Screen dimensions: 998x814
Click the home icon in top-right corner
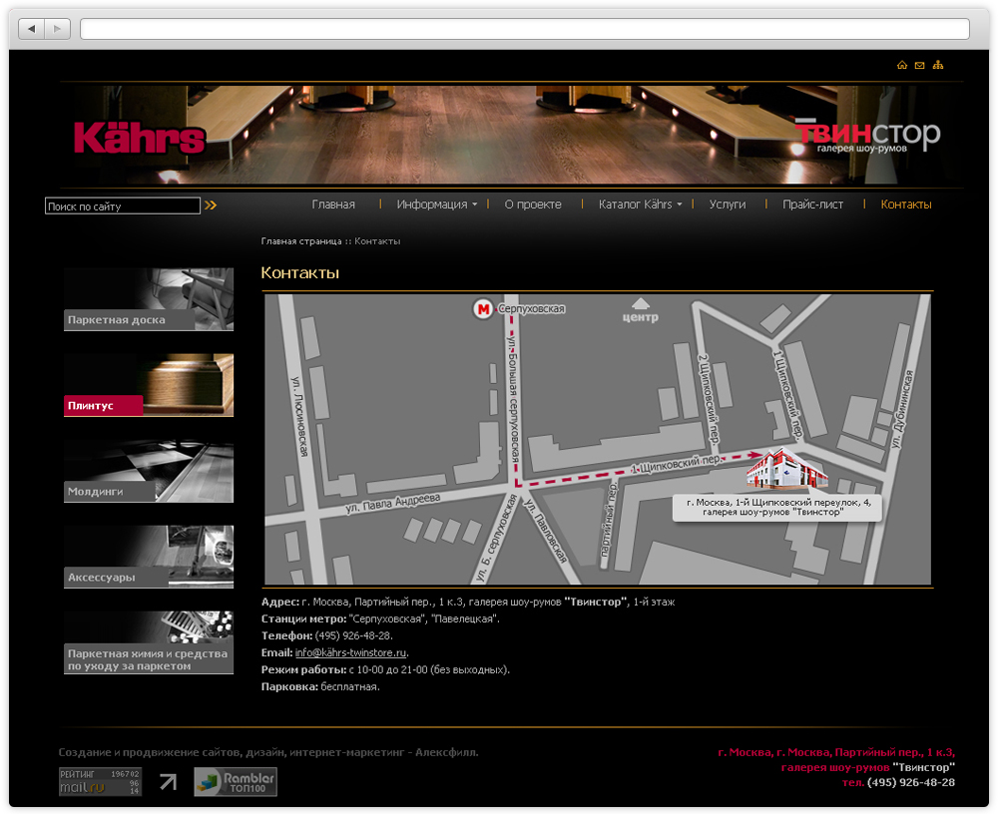[902, 65]
